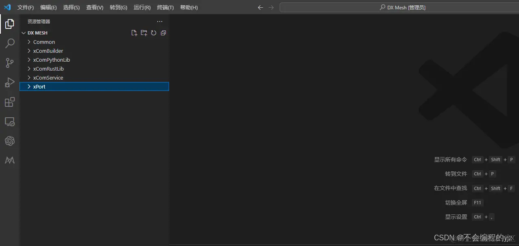Open the 查看(V) menu

pyautogui.click(x=95, y=8)
